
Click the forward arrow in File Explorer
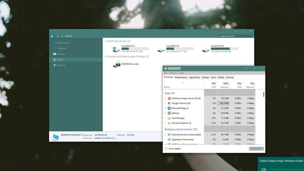[58, 36]
